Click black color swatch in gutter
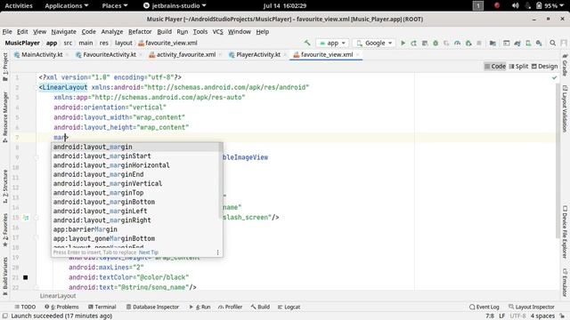 (x=26, y=277)
